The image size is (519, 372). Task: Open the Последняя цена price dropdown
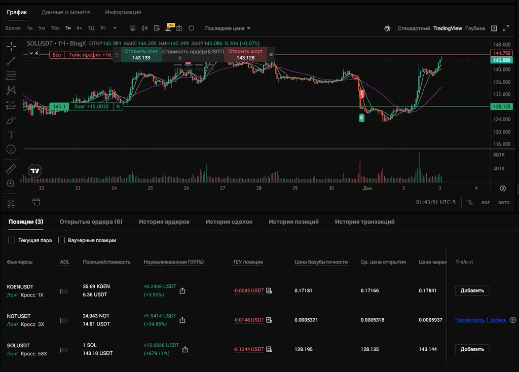(x=228, y=28)
